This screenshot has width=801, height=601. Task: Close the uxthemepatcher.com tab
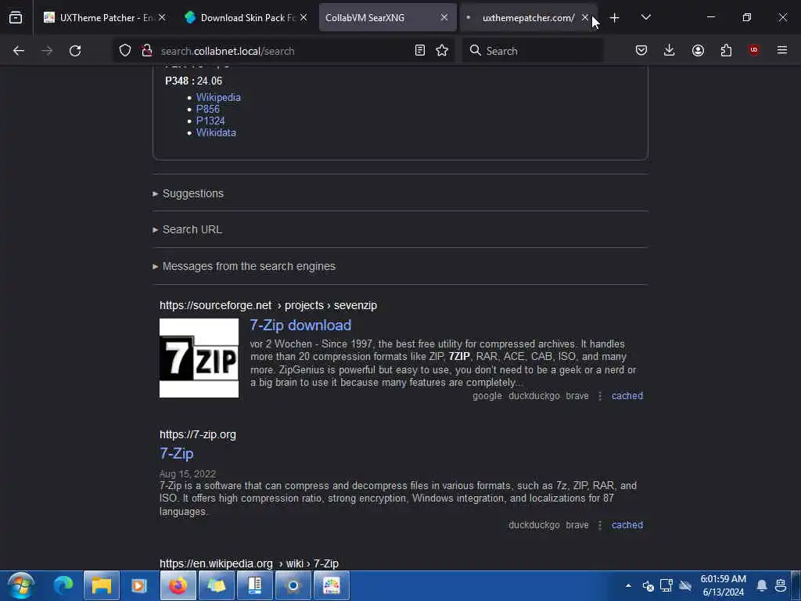click(585, 17)
